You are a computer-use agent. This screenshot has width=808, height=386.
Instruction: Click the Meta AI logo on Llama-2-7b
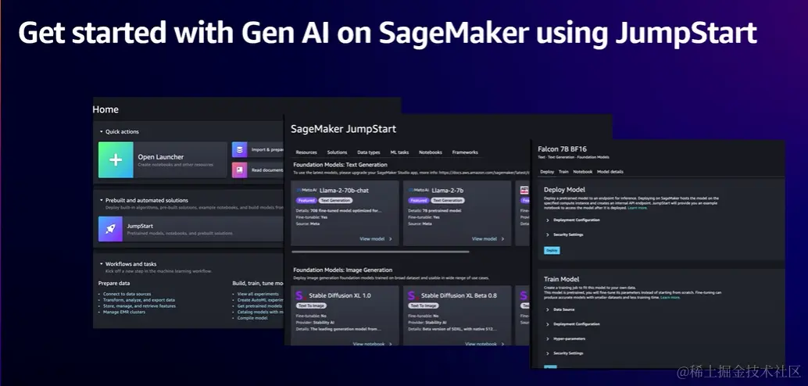(418, 190)
